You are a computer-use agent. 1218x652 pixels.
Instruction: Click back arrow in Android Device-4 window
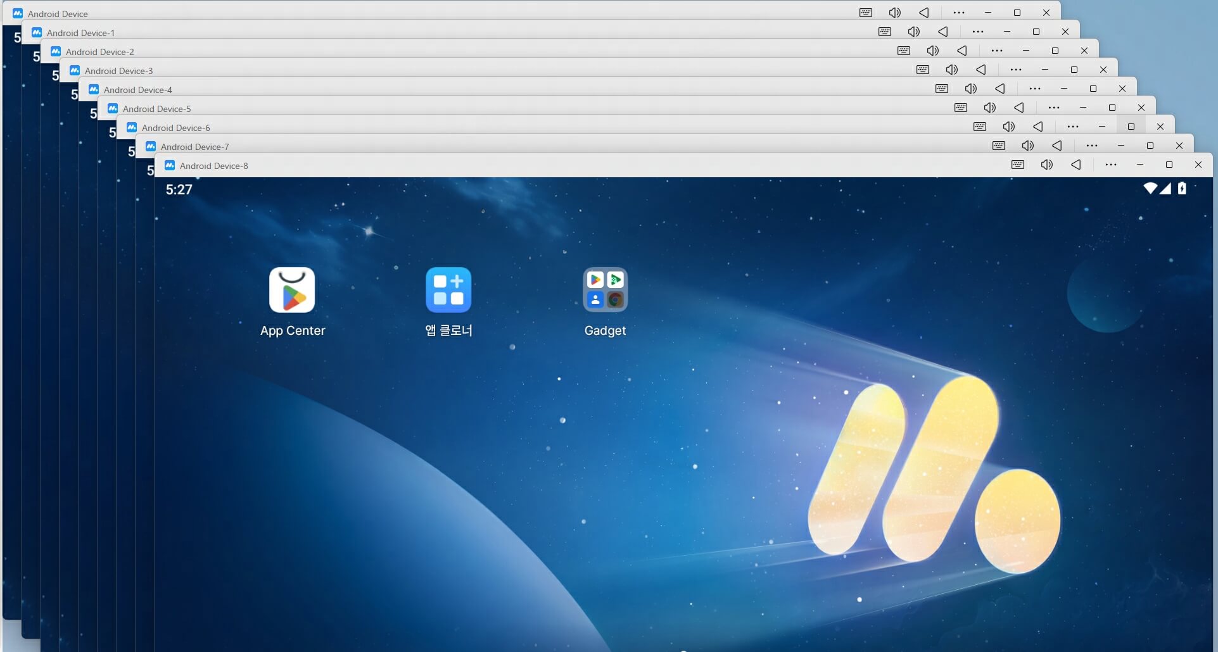tap(1000, 89)
